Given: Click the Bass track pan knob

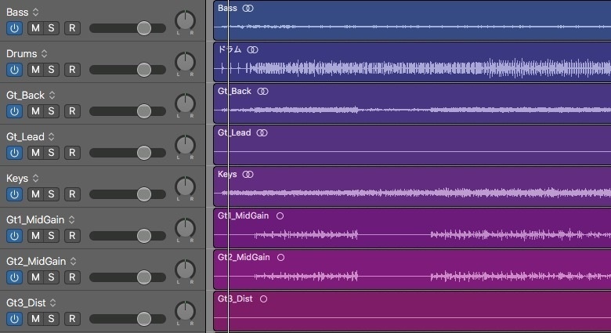Looking at the screenshot, I should [x=185, y=20].
